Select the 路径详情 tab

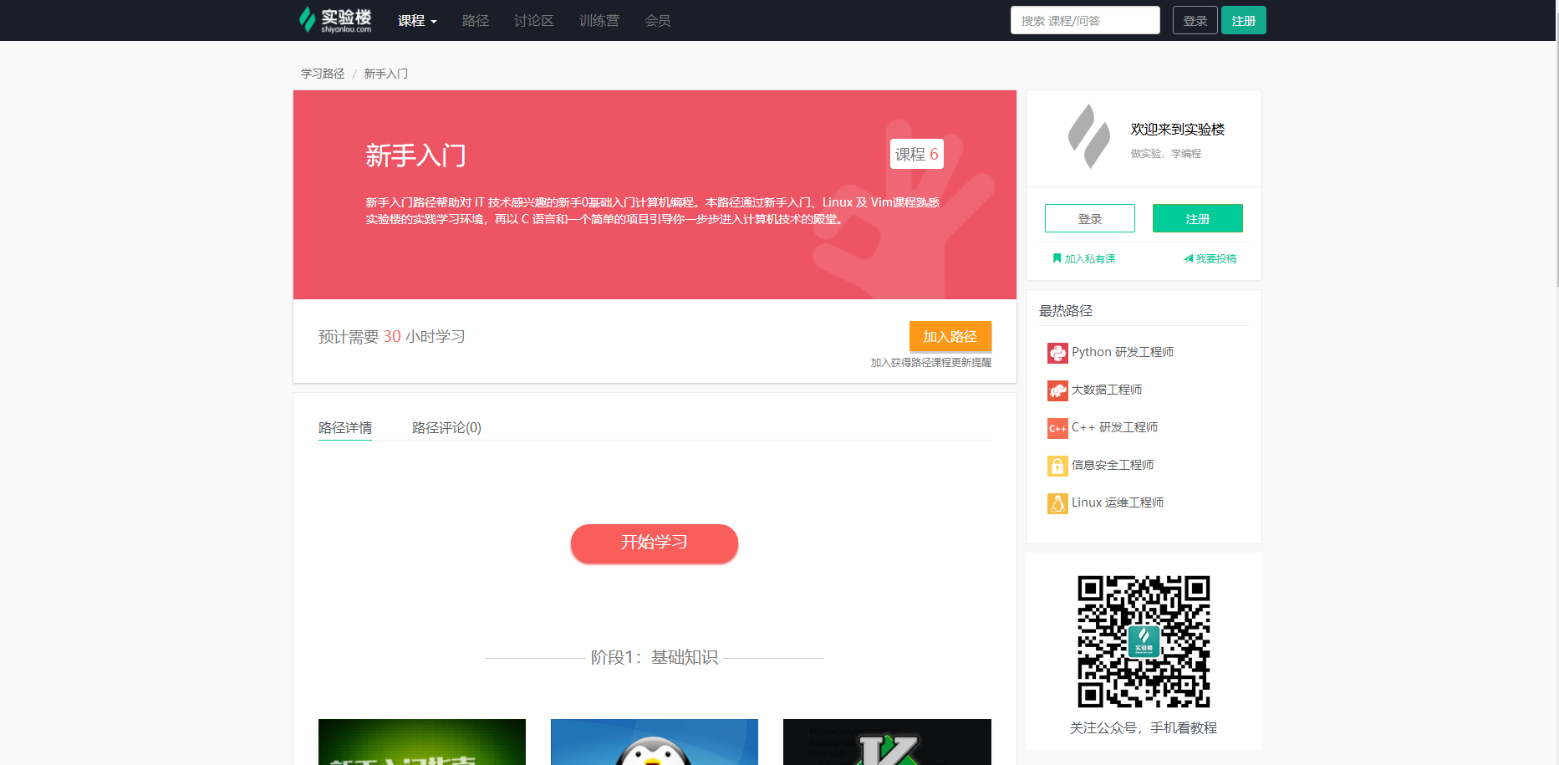[344, 427]
